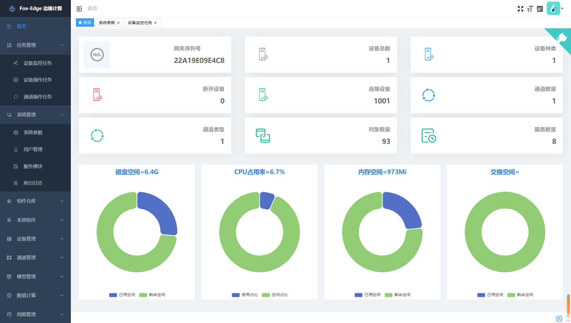The image size is (571, 323).
Task: Click the gateway serial number NO. icon
Action: (x=97, y=55)
